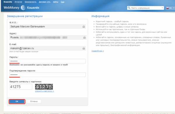Click the search magnifier icon

coord(129,8)
